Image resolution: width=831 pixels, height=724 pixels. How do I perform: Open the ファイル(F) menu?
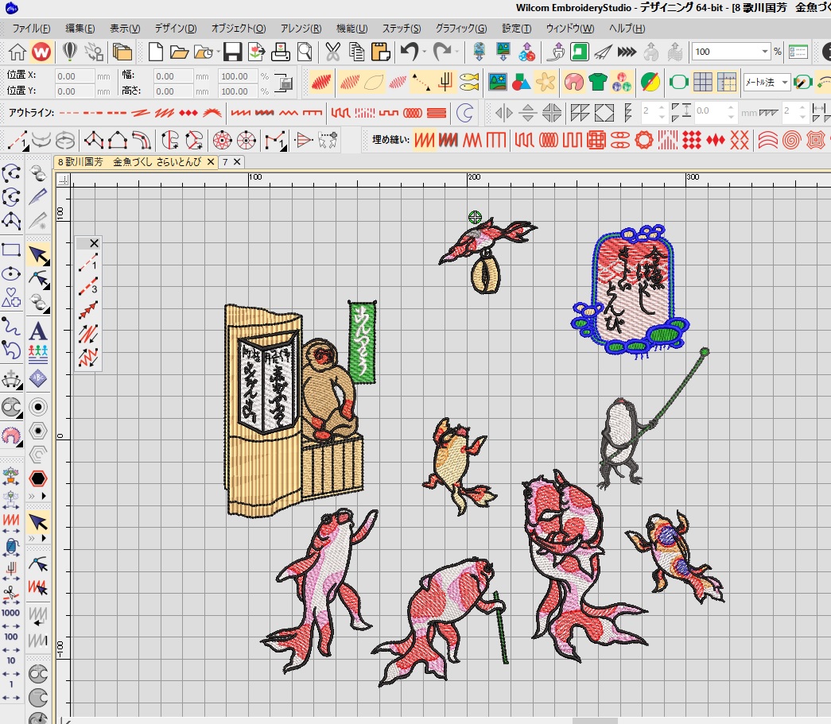(31, 29)
